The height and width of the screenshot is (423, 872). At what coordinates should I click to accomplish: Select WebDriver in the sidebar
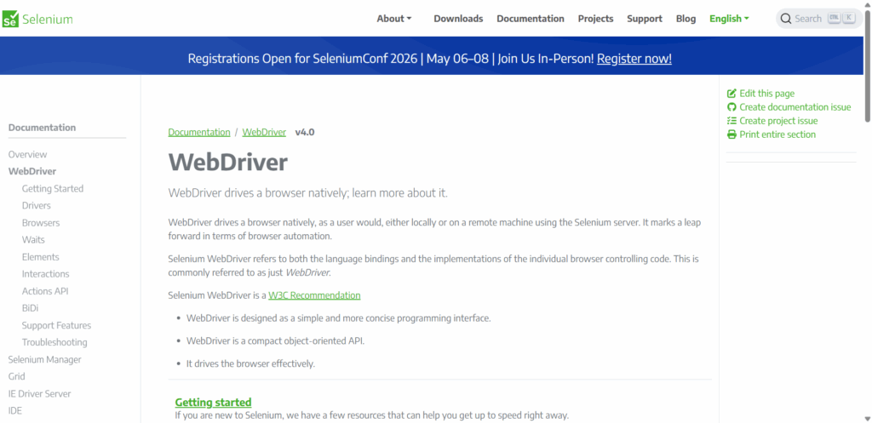click(32, 171)
